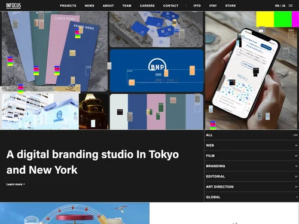
Task: Filter projects by ART DIRECTION
Action: coord(252,187)
